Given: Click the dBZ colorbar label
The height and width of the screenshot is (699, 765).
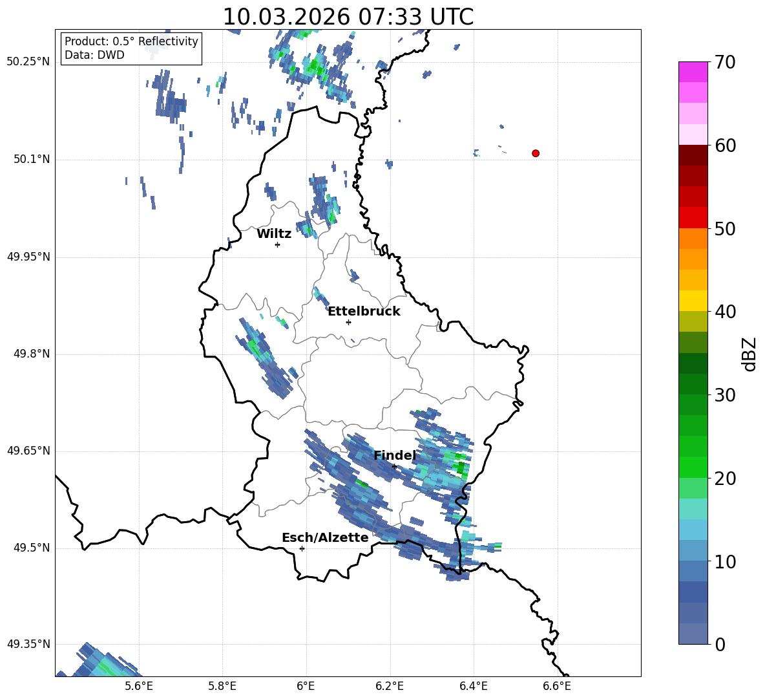Looking at the screenshot, I should (x=749, y=354).
